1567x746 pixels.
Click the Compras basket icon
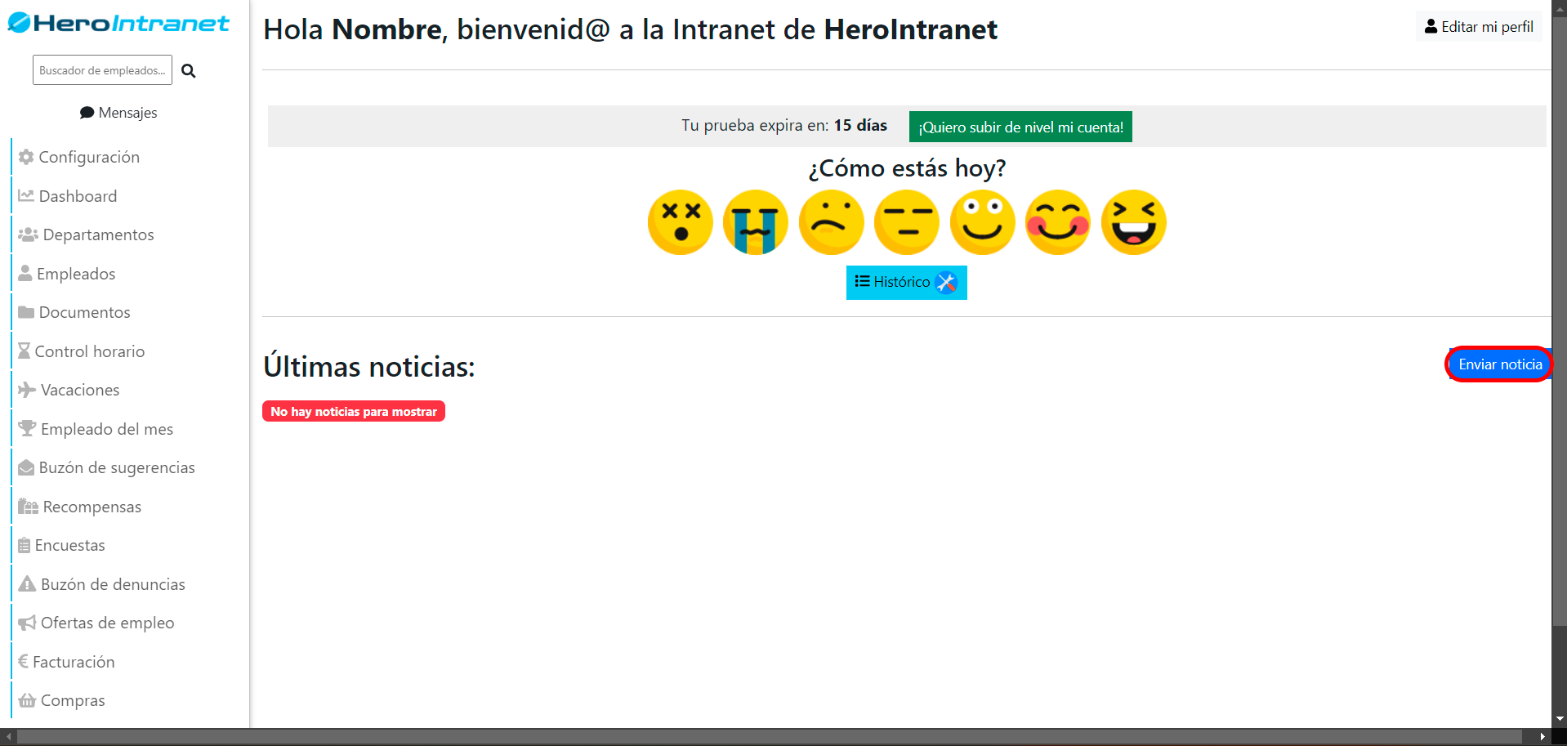coord(27,700)
